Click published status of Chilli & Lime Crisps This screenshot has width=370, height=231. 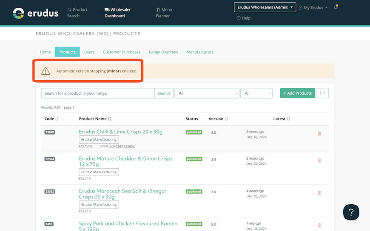194,132
